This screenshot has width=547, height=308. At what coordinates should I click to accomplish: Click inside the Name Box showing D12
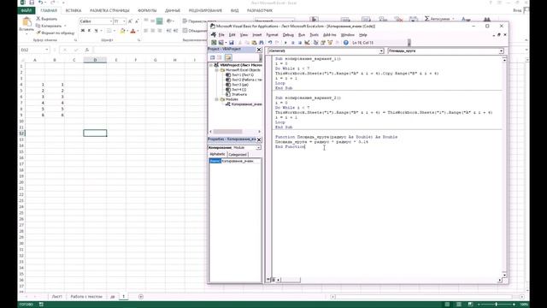click(32, 50)
